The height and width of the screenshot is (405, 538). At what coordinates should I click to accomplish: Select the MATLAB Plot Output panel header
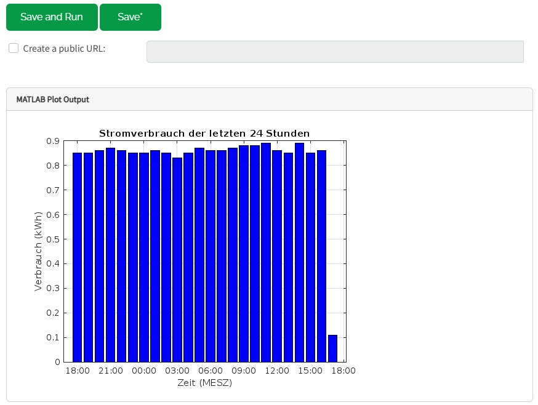pos(53,99)
